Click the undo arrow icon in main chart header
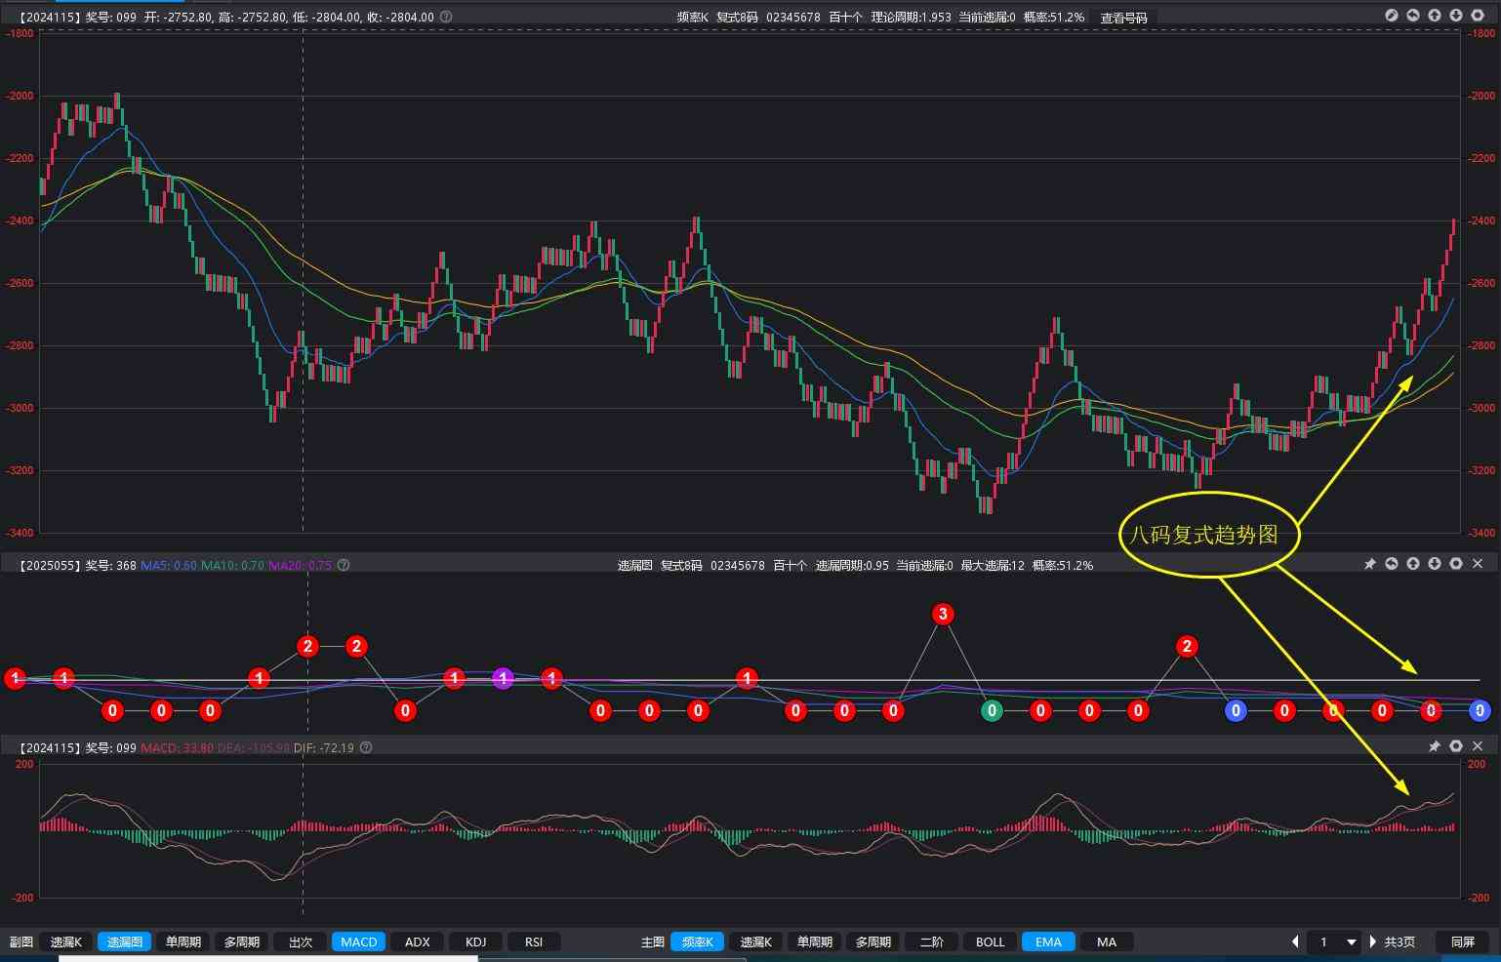Screen dimensions: 1501x962 coord(1413,16)
